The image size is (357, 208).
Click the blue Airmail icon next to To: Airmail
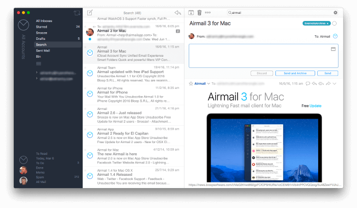pyautogui.click(x=335, y=36)
